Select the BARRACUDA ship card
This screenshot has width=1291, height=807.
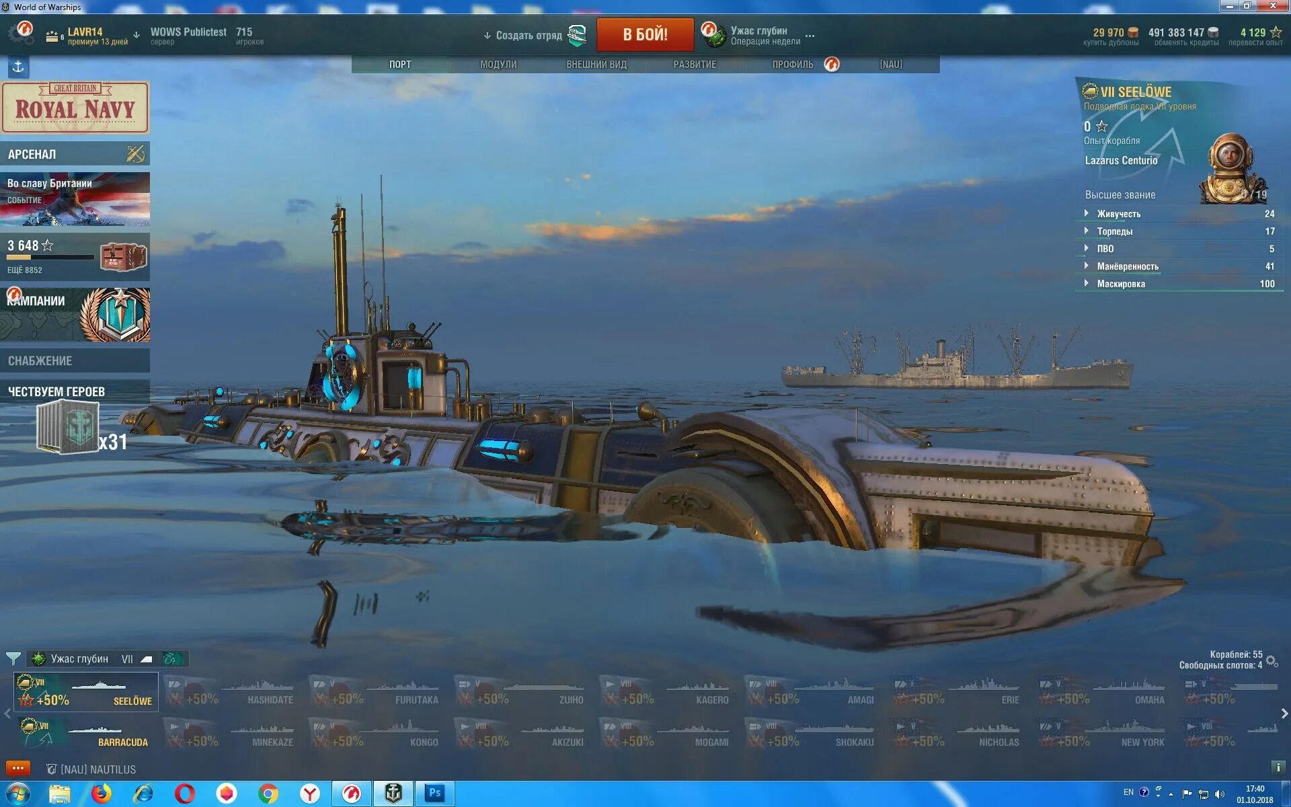pos(86,733)
